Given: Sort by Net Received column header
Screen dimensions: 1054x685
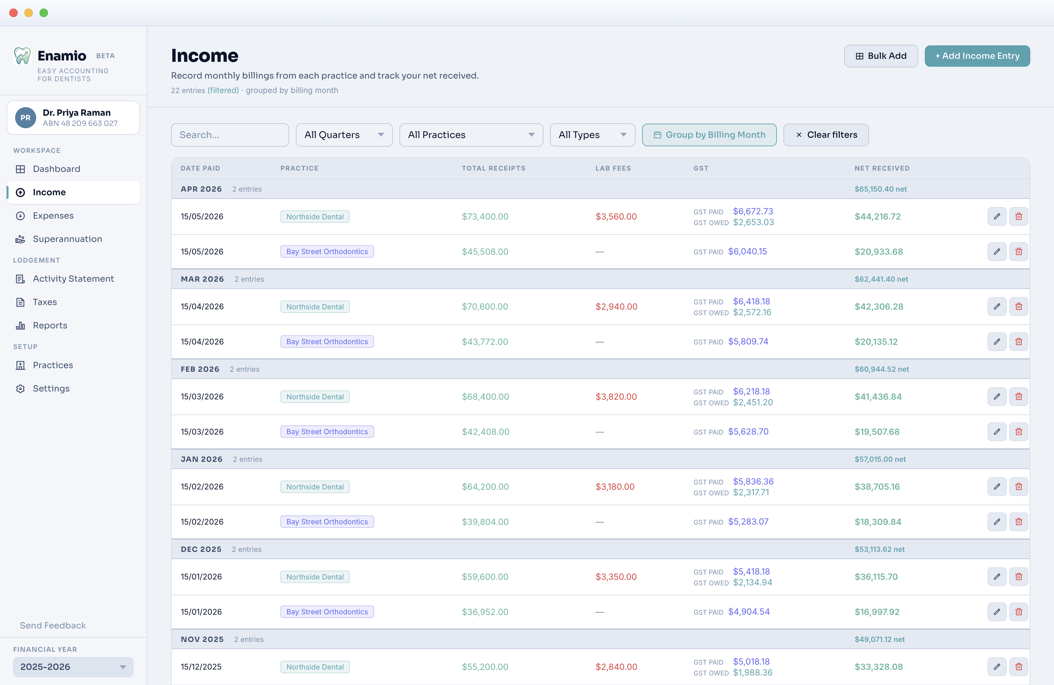Looking at the screenshot, I should (x=882, y=168).
